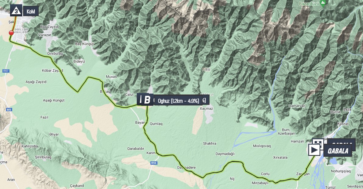The width and height of the screenshot is (363, 189).
Task: Click the category 3 KoM triangle icon
Action: [x=16, y=10]
